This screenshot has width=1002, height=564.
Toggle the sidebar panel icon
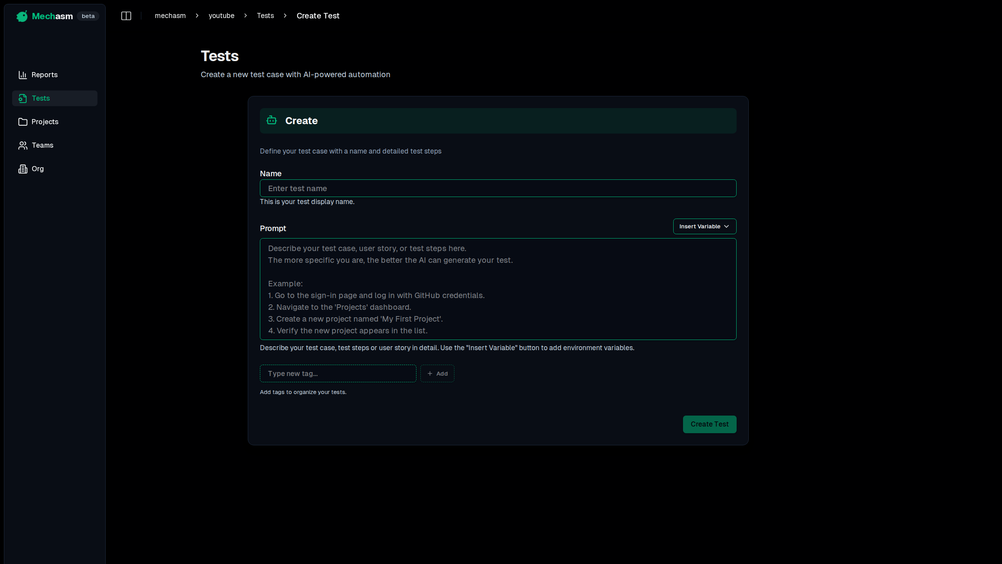pos(126,16)
